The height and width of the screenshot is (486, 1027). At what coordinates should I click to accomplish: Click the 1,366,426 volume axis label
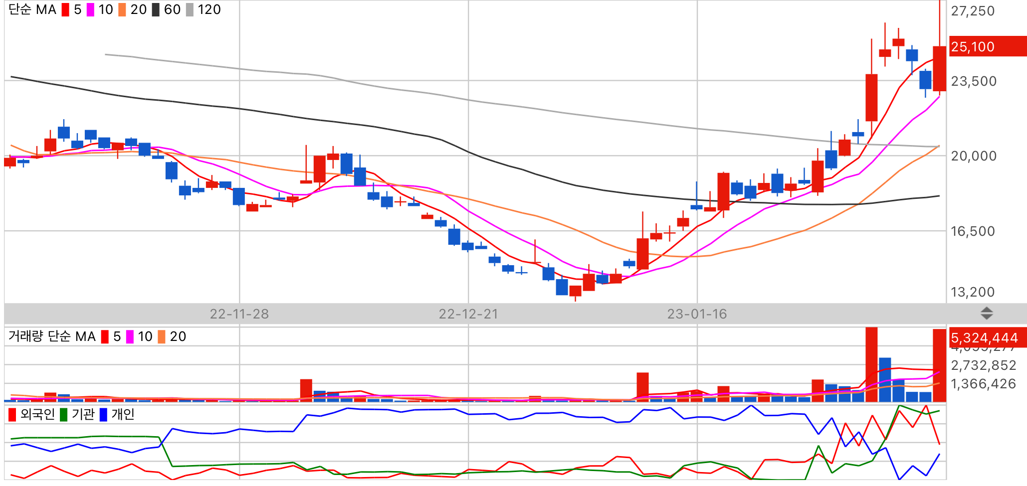[984, 384]
